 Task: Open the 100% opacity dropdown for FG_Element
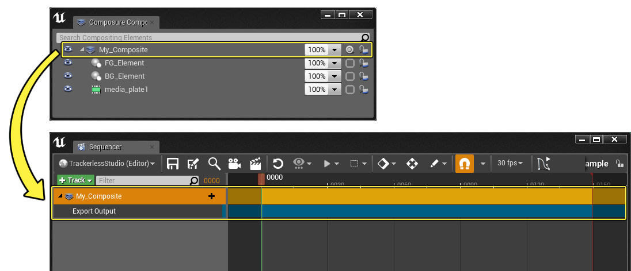(x=334, y=63)
